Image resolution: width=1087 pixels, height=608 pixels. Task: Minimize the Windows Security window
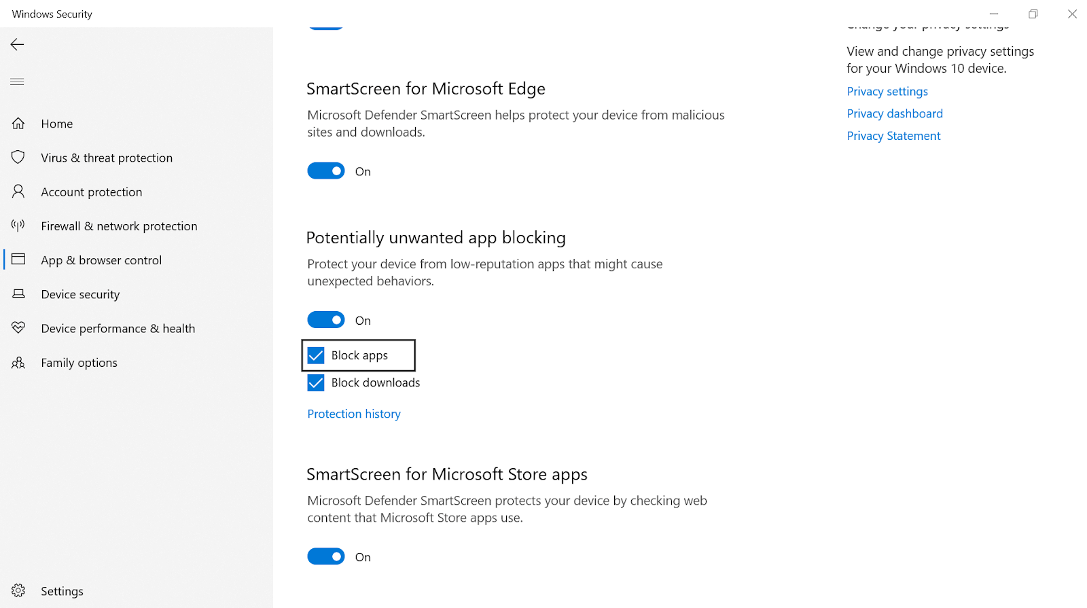pyautogui.click(x=994, y=14)
